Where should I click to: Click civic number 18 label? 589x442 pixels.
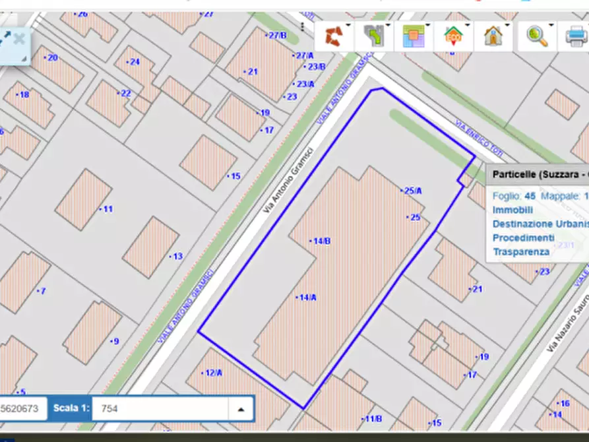(23, 94)
